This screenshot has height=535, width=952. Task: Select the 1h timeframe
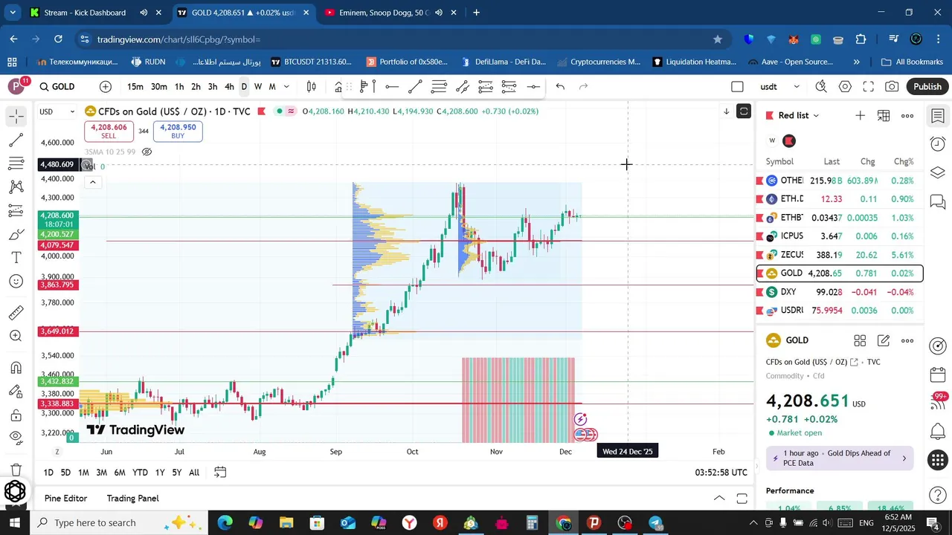(179, 87)
